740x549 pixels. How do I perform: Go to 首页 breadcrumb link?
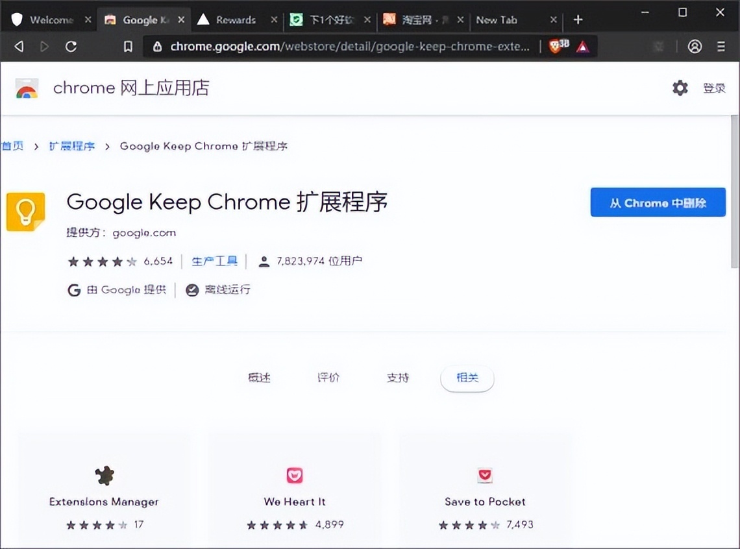(12, 146)
